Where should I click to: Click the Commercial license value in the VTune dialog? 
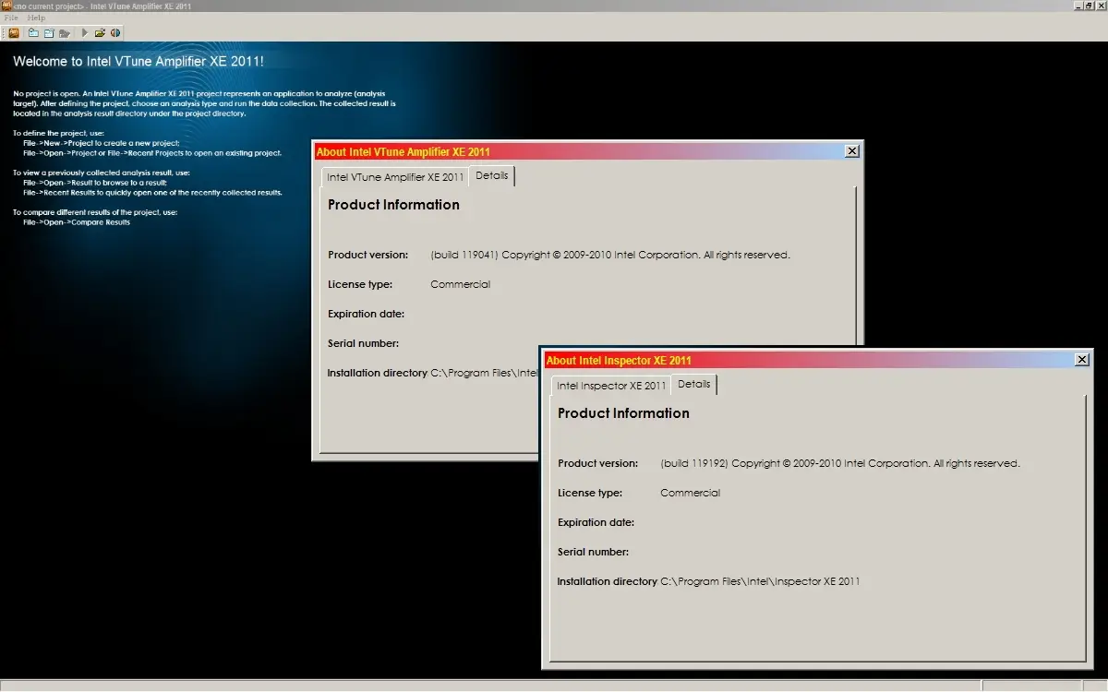tap(460, 284)
